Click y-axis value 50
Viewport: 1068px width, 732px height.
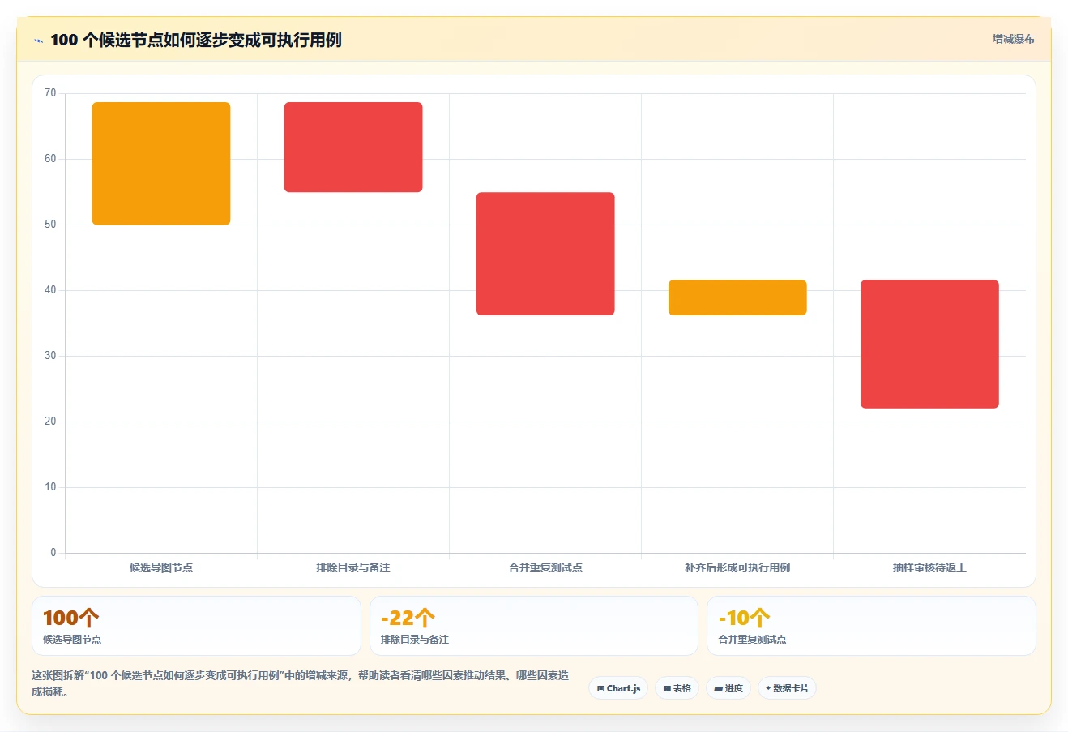coord(50,225)
